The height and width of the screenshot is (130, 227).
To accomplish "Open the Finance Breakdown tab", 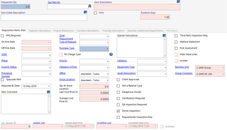I will [x=64, y=31].
